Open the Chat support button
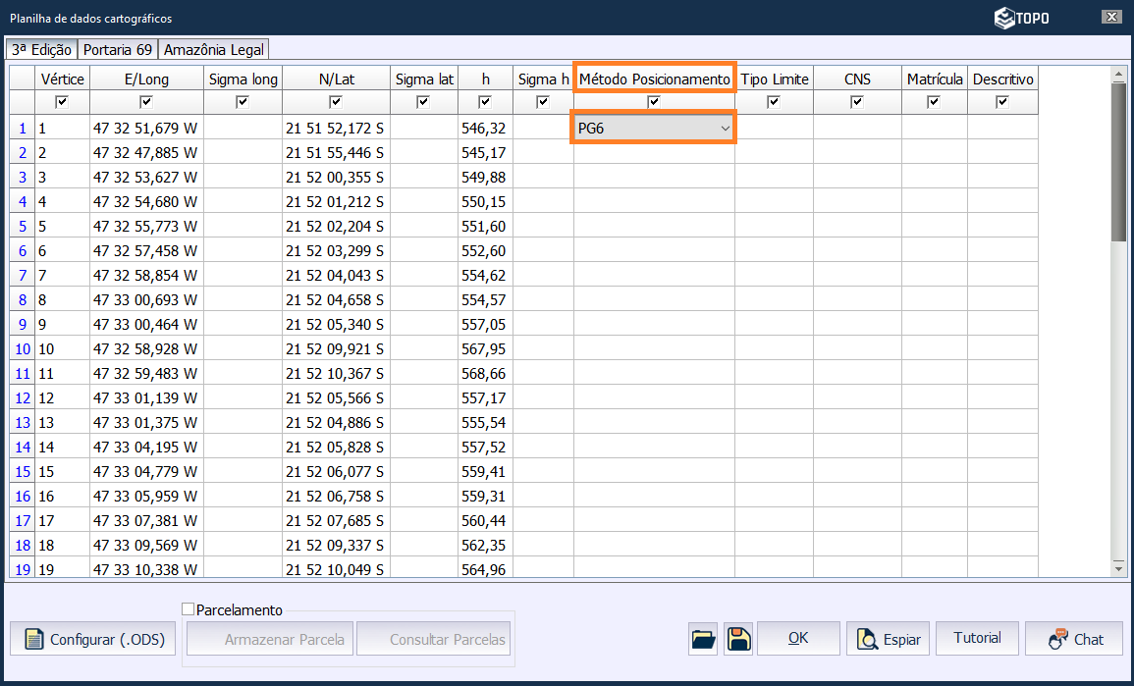Viewport: 1134px width, 686px height. coord(1074,639)
